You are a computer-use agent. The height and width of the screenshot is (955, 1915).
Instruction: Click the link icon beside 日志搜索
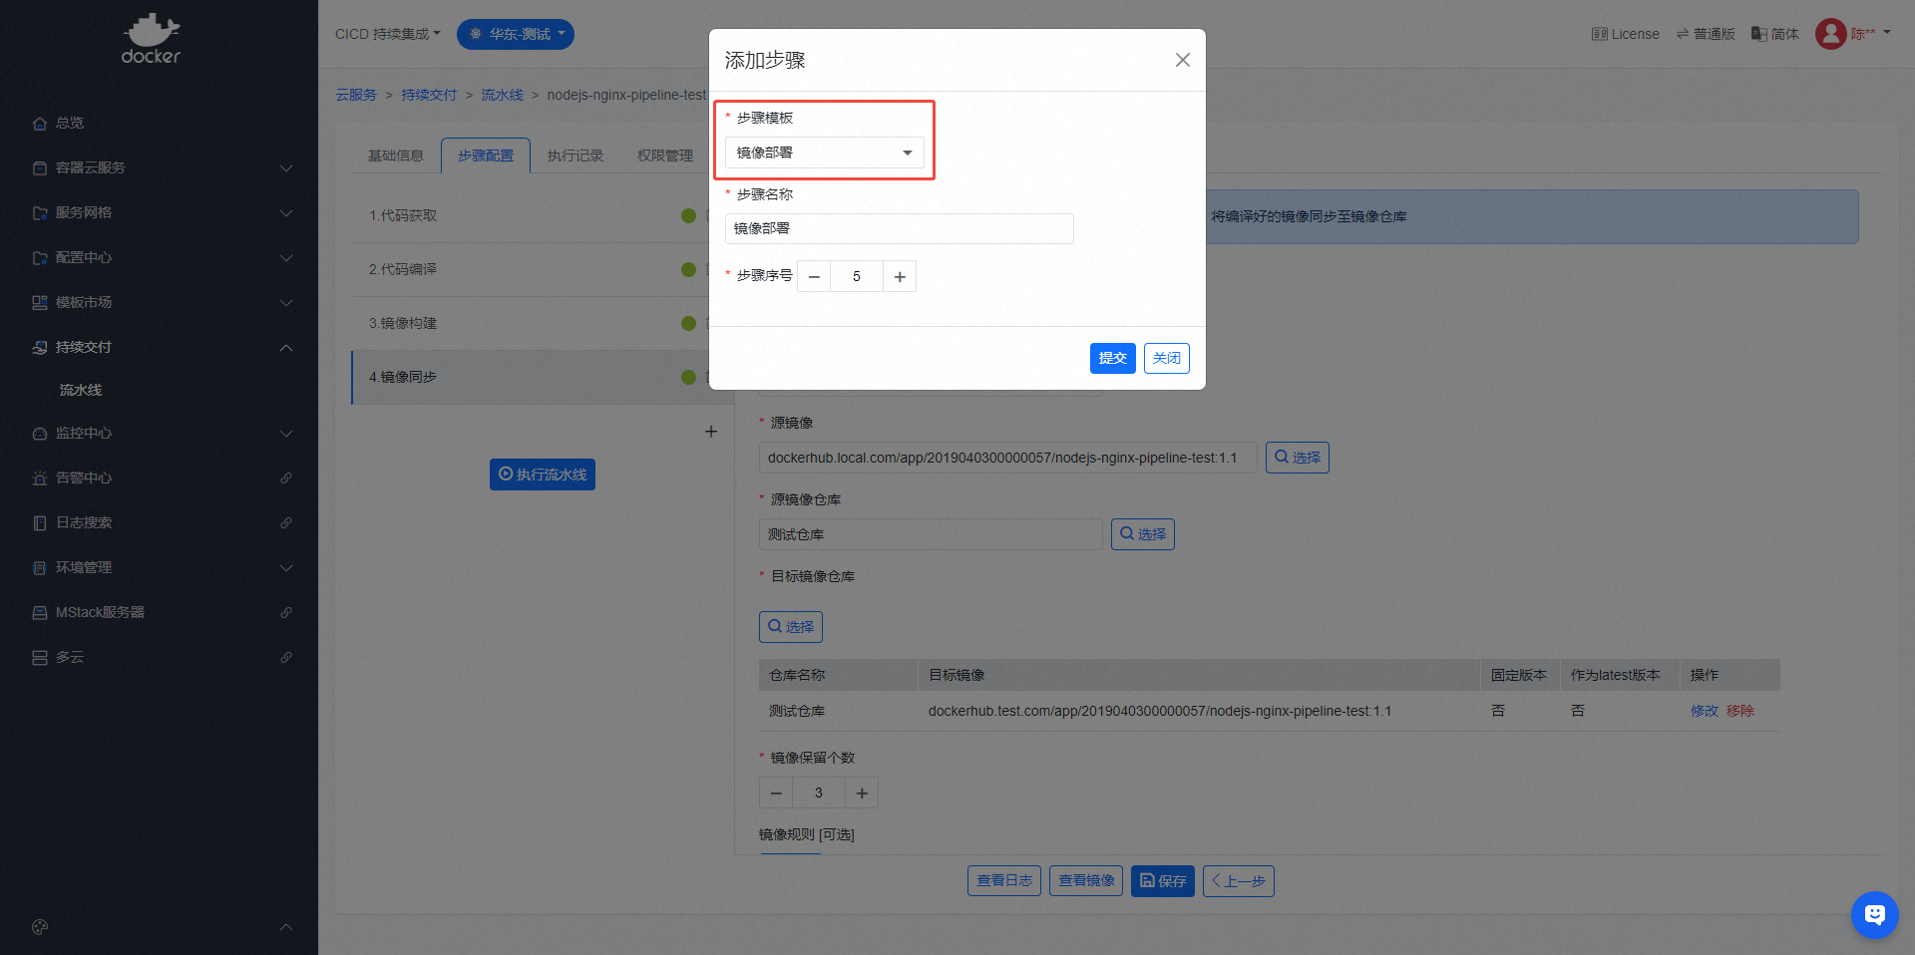click(x=286, y=523)
